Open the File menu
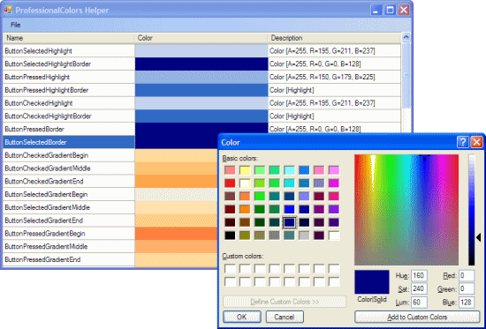The width and height of the screenshot is (486, 329). tap(15, 25)
